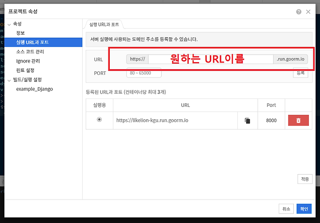Click the .run.goorm.io suffix label
320x223 pixels.
pyautogui.click(x=291, y=59)
